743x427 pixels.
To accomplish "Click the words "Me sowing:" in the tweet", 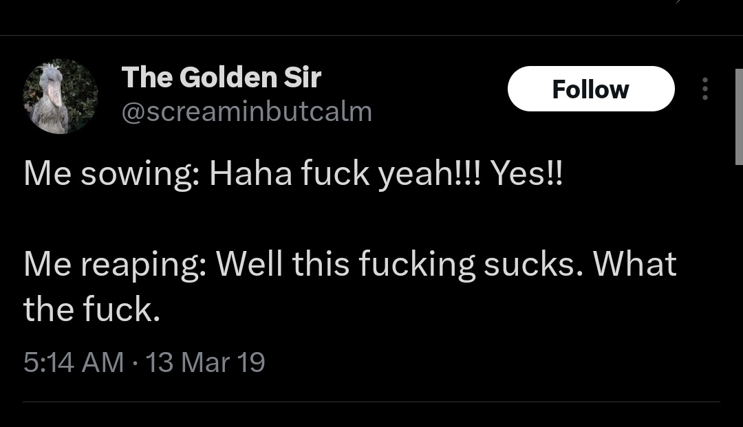I will coord(111,175).
